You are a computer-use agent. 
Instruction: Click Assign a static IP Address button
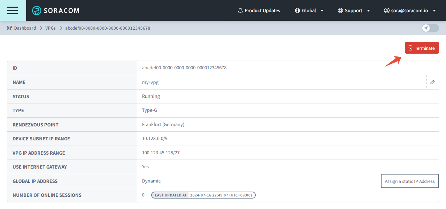(410, 181)
